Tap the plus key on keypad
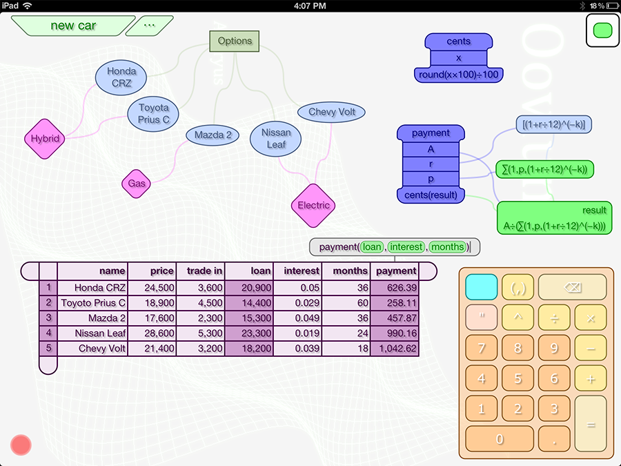 591,378
